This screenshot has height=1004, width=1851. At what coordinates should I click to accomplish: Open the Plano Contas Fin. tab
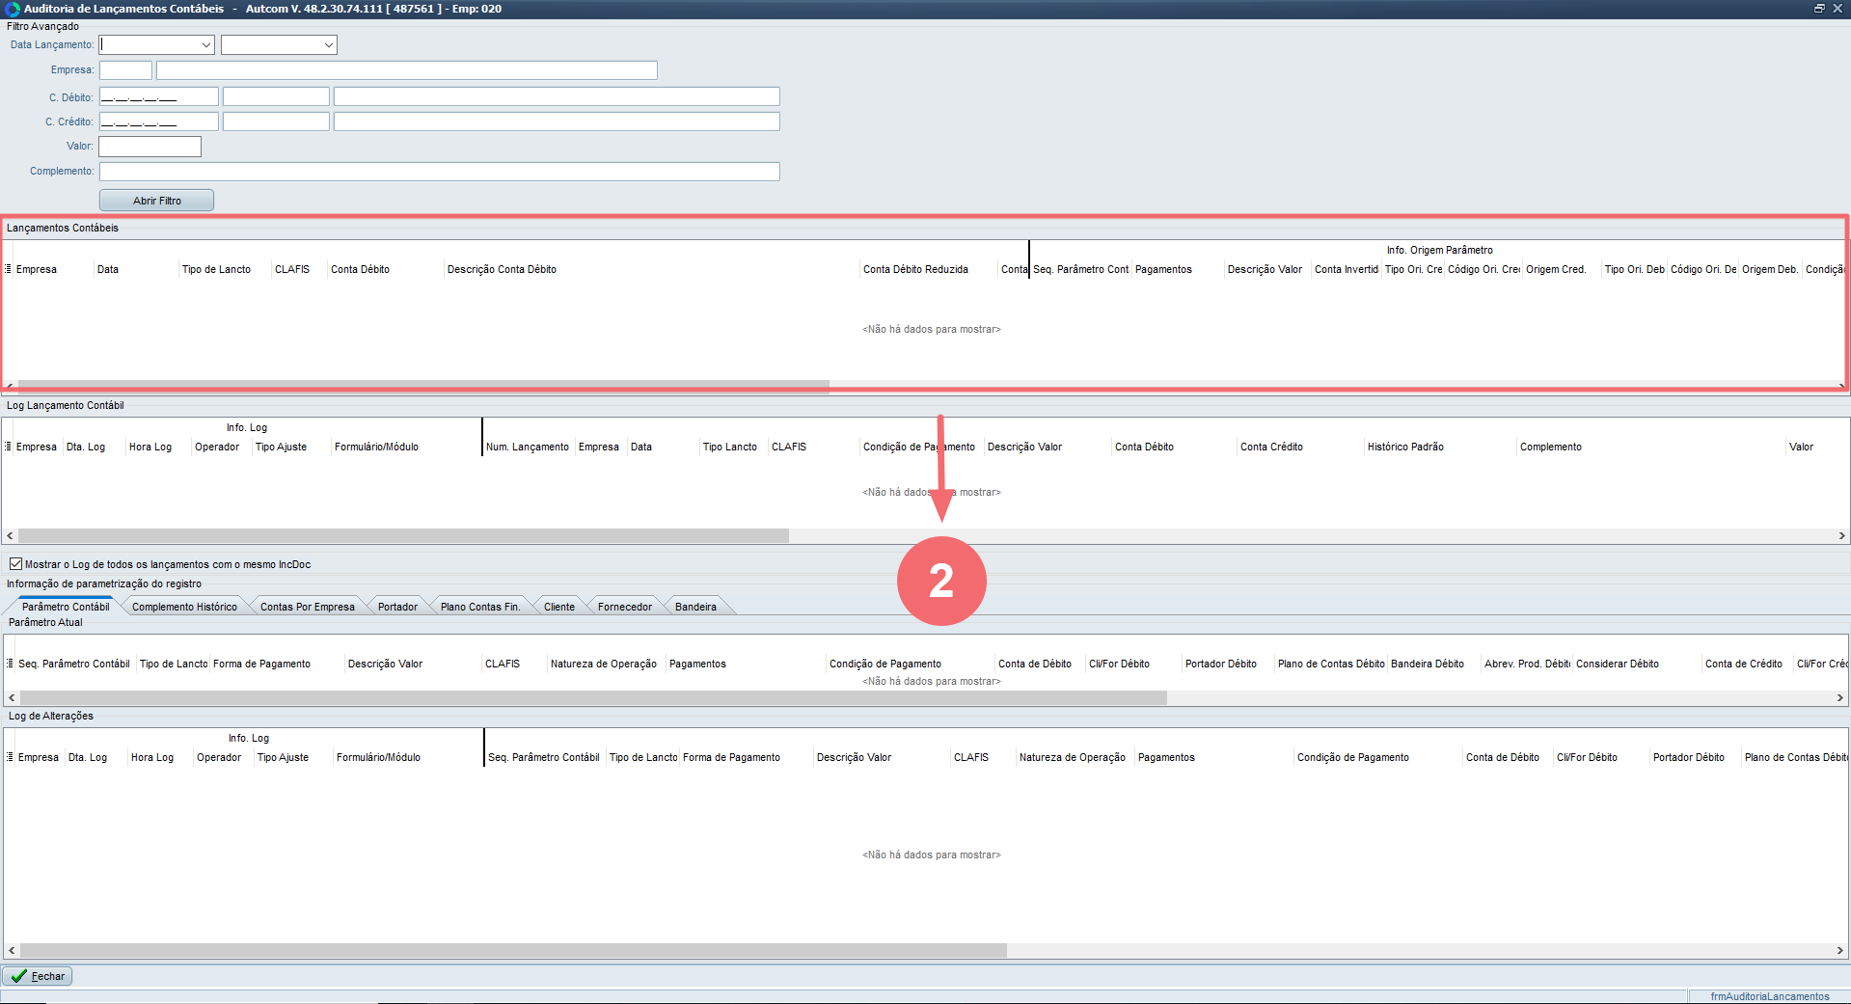pos(480,607)
